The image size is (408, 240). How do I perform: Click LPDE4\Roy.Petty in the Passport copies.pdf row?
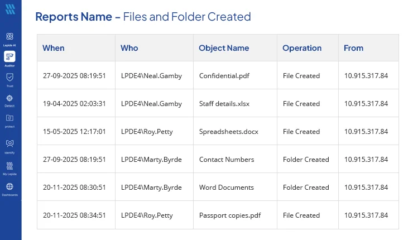[147, 215]
